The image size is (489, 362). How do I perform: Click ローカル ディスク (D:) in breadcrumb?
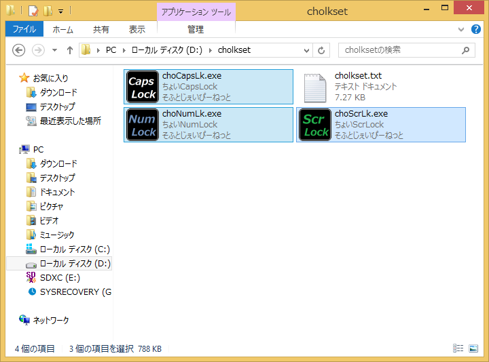point(167,50)
